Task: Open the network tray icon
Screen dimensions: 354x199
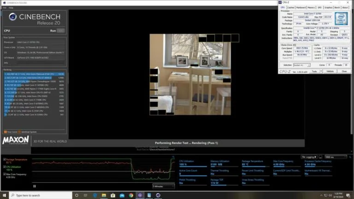Action: coord(325,195)
